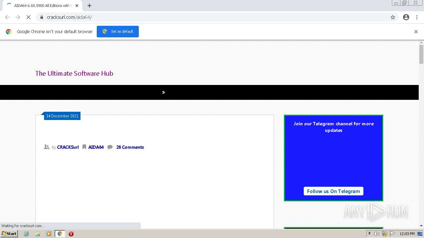Open Windows Explorer folder in taskbar
424x238 pixels.
(37, 234)
